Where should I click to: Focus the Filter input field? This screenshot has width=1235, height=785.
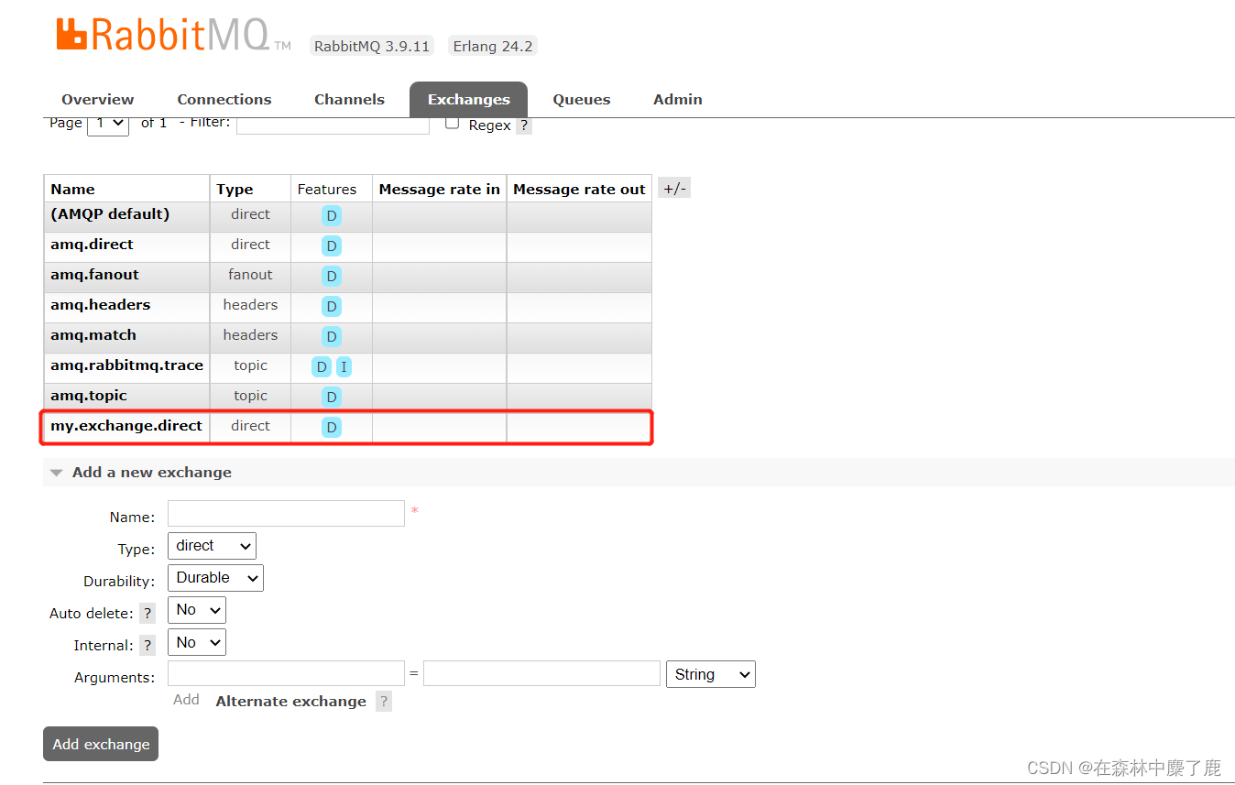(333, 124)
